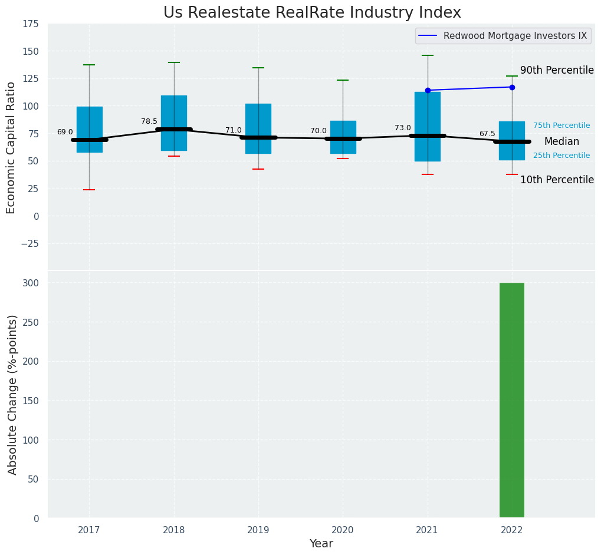This screenshot has height=555, width=601.
Task: Click the 2019 box plot box
Action: point(258,121)
